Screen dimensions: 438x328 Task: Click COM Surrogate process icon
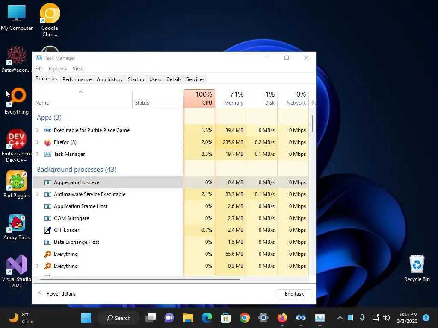(x=48, y=218)
